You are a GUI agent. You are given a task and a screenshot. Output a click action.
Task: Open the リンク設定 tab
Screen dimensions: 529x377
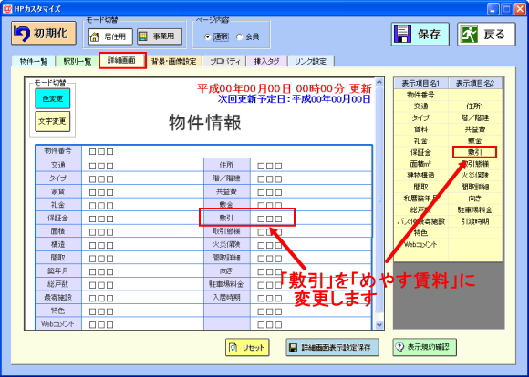[x=310, y=61]
